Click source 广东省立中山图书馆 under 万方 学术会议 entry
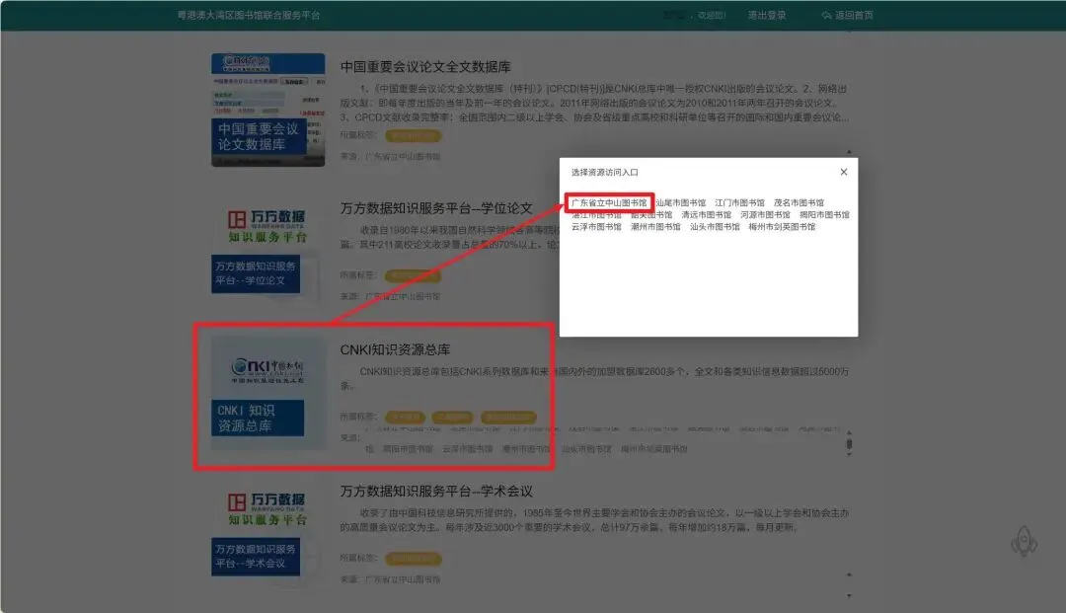The image size is (1066, 613). (403, 579)
